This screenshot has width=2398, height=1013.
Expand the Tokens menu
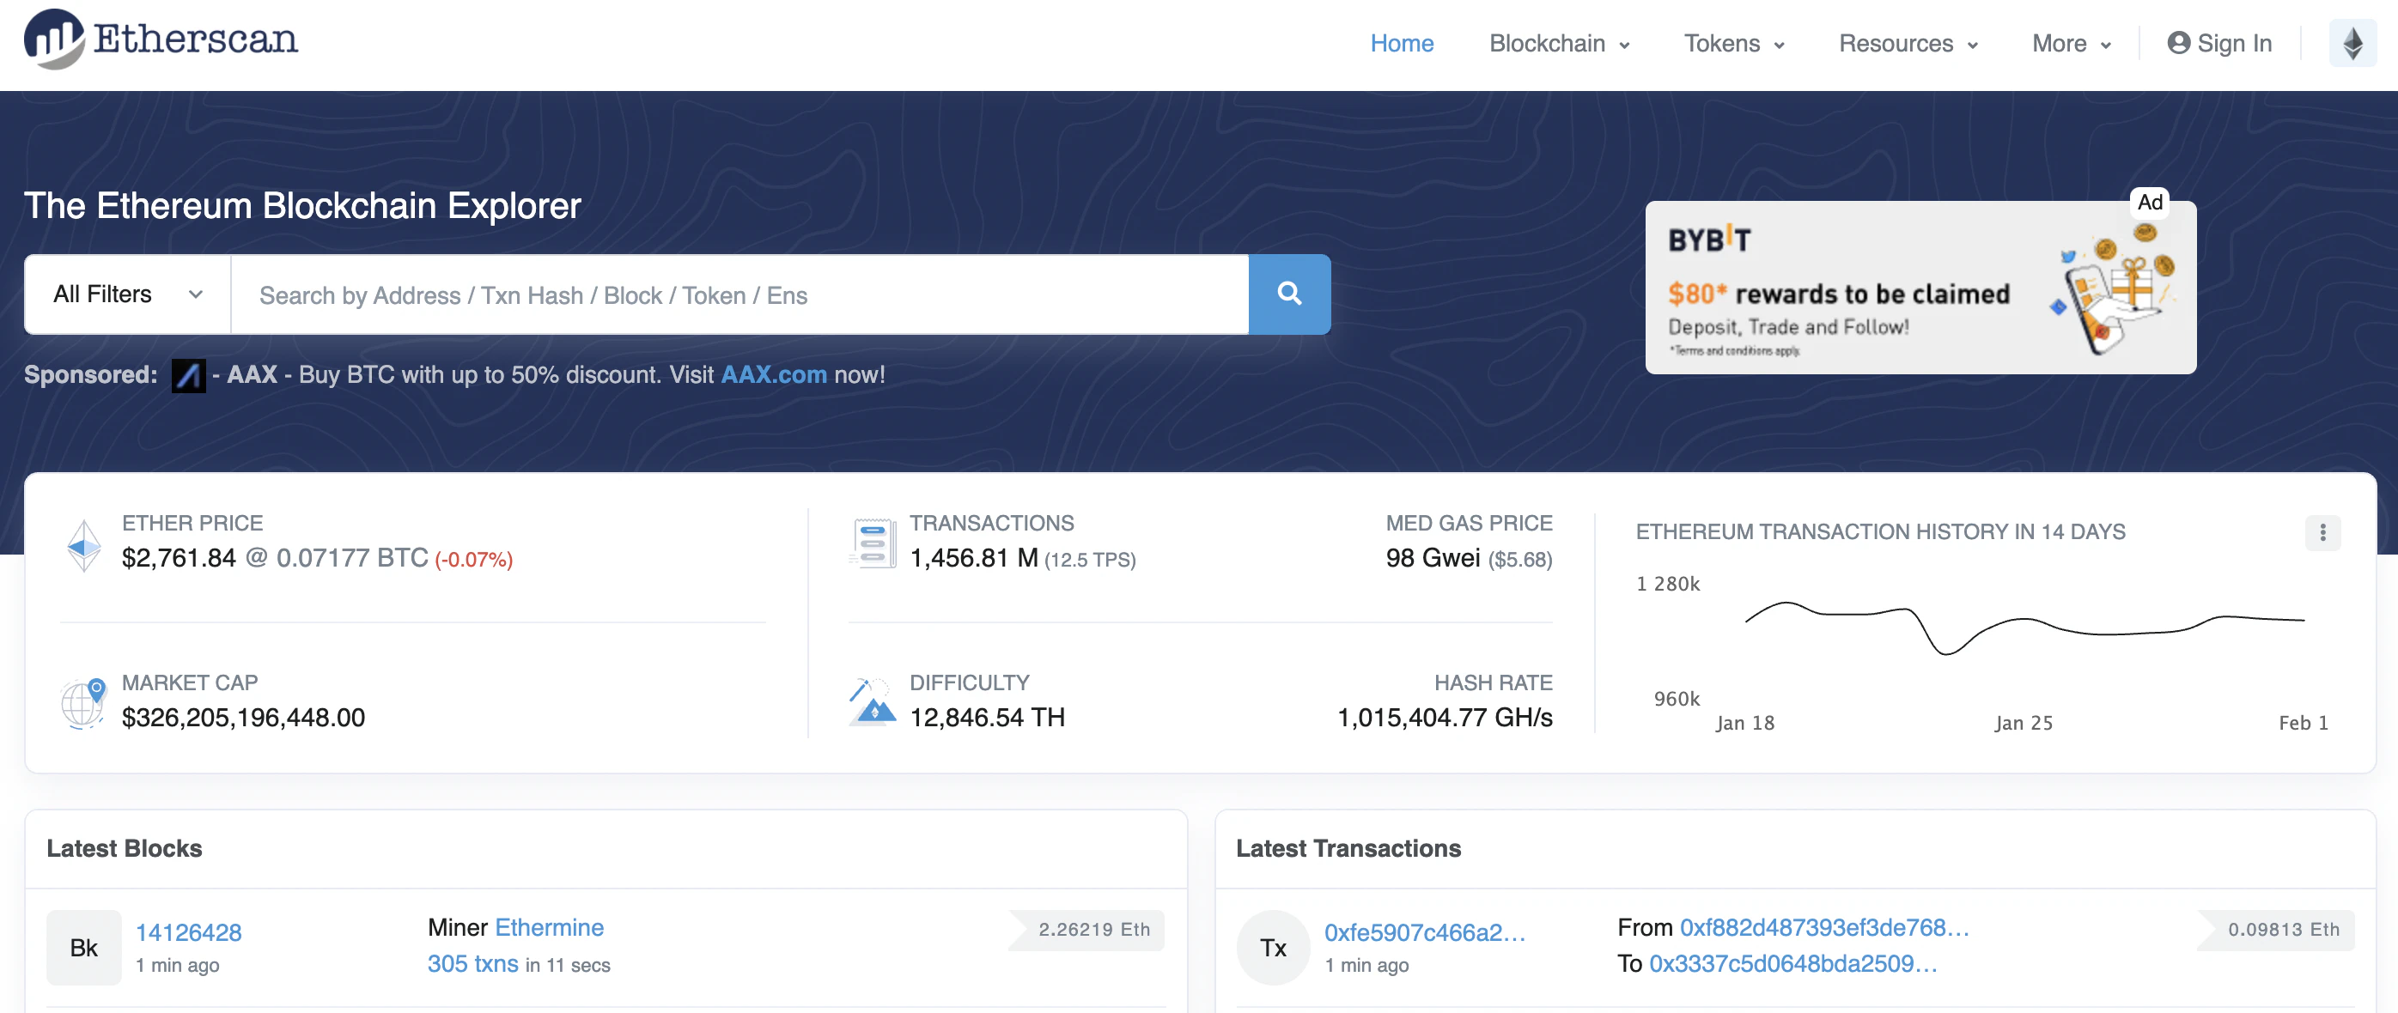click(1733, 44)
